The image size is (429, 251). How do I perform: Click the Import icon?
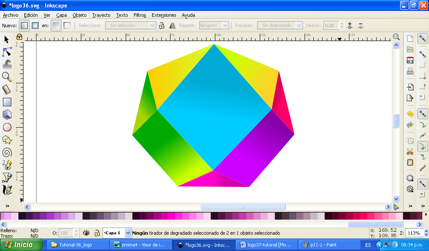click(x=410, y=87)
